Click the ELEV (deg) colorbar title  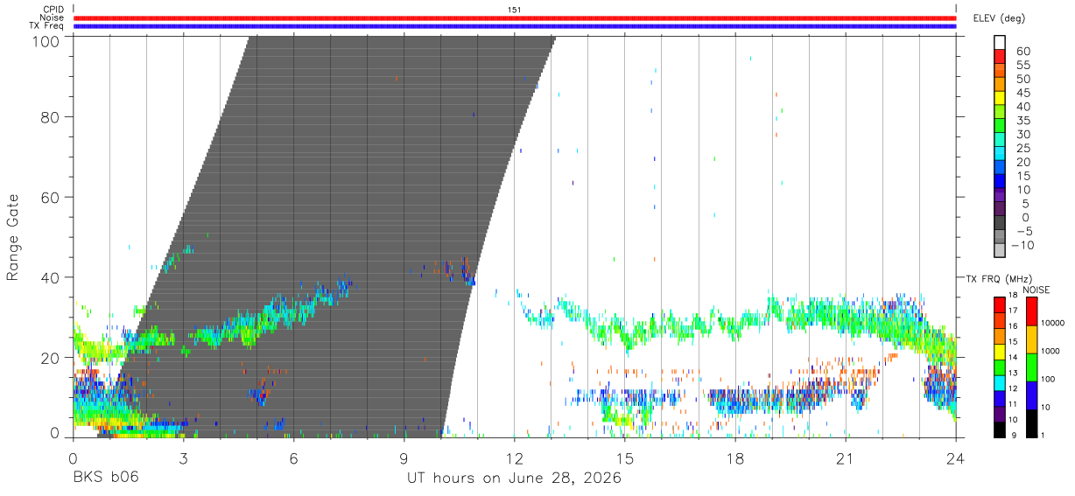1000,18
